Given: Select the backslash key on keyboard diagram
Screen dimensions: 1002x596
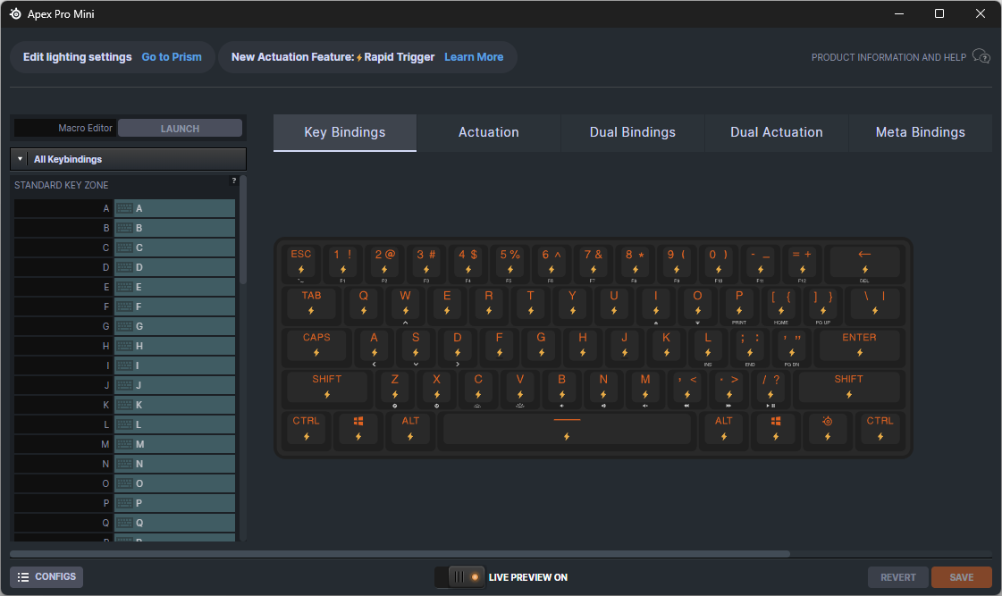Looking at the screenshot, I should point(875,306).
